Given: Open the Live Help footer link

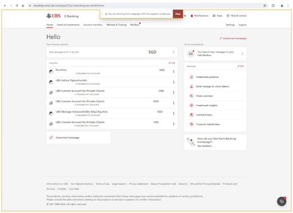Looking at the screenshot, I should [74, 189].
